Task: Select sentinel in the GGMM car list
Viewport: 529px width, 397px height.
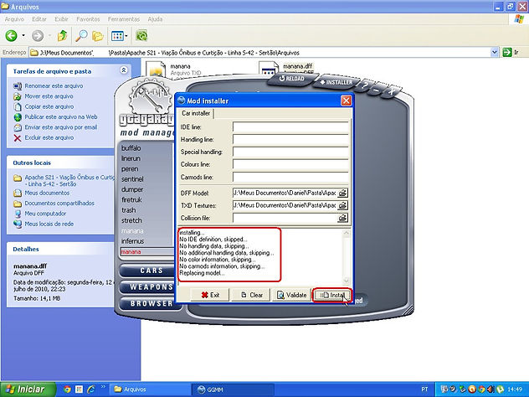Action: [x=132, y=179]
